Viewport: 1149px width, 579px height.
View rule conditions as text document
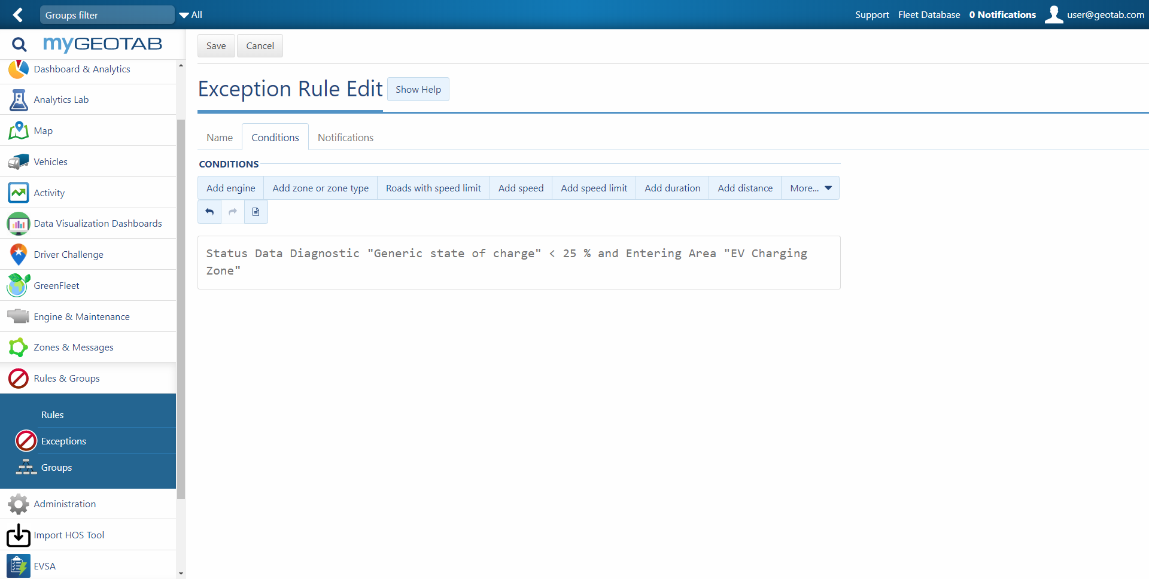pyautogui.click(x=256, y=212)
